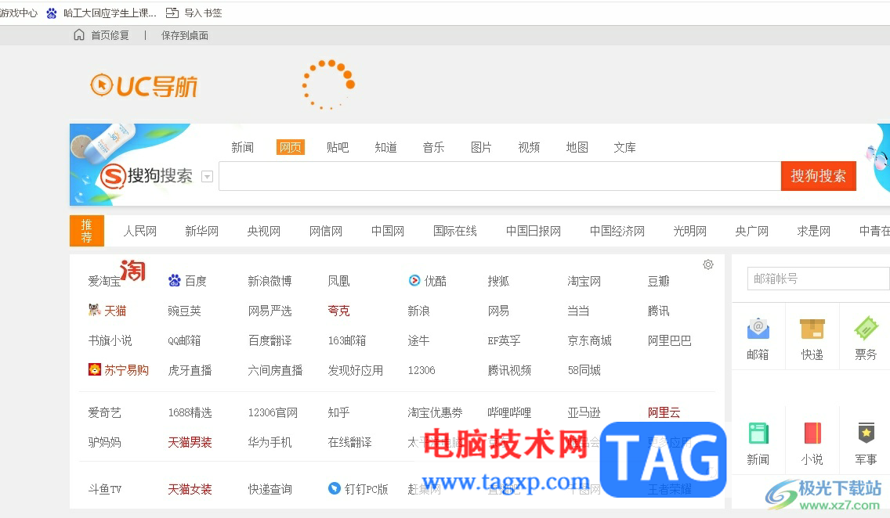
Task: Open the 游戏中心 bookmark
Action: pos(19,13)
